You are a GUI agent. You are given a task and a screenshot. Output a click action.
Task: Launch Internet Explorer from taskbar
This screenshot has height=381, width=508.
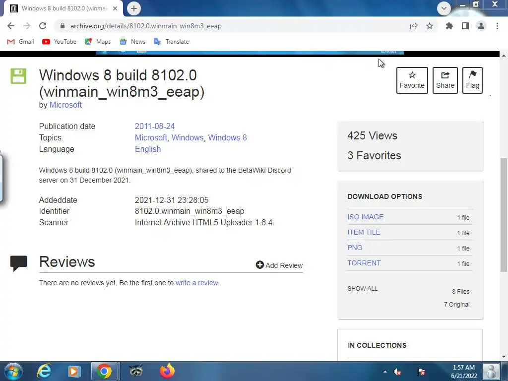(x=44, y=371)
